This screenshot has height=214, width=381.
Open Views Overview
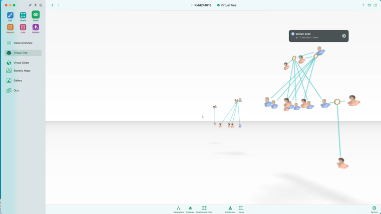point(23,43)
